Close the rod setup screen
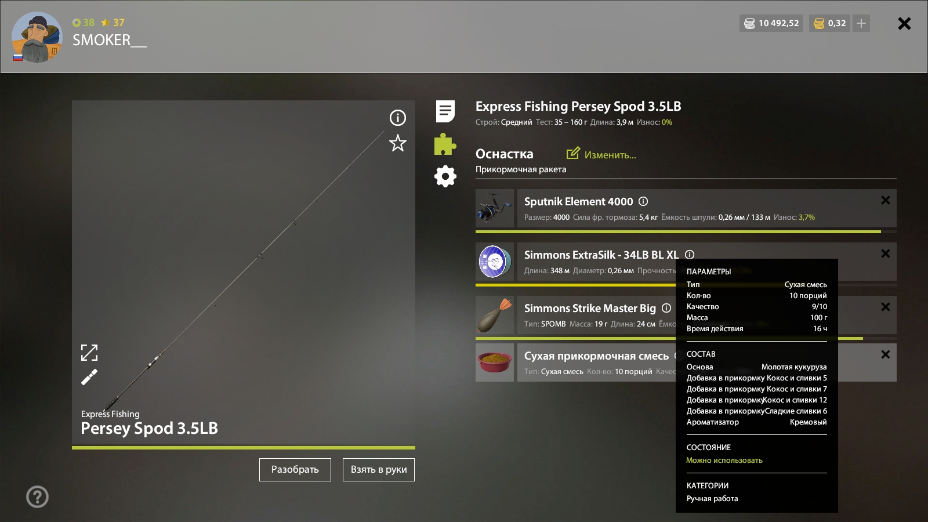Screen dimensions: 928x522 [904, 23]
